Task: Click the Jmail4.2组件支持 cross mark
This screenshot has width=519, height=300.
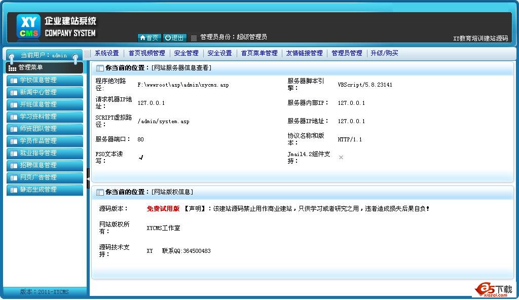Action: point(341,158)
